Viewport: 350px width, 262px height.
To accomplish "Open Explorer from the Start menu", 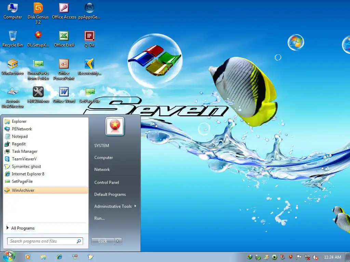I will [46, 121].
